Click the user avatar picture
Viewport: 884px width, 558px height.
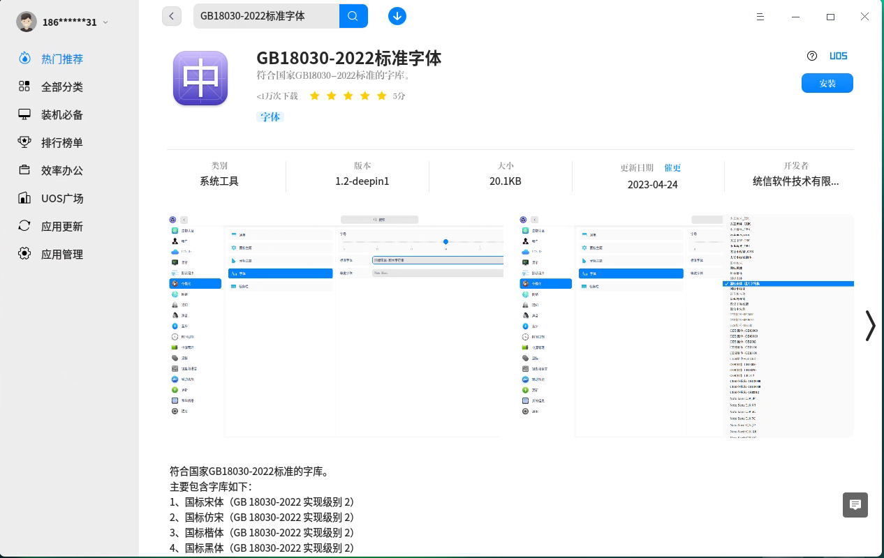[x=27, y=22]
